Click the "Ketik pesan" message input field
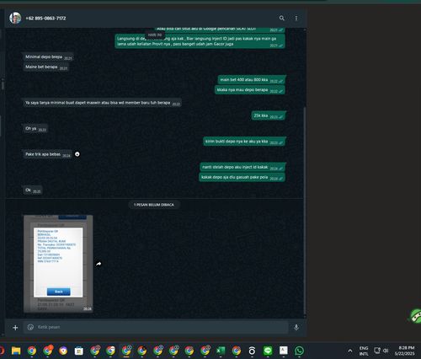Screen dimensions: 421x359 (x=156, y=327)
